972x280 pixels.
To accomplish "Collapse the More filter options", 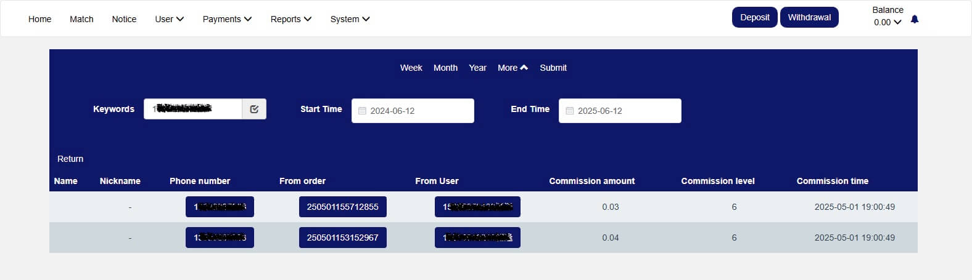I will [x=513, y=68].
